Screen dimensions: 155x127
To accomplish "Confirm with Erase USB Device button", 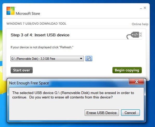I will [102, 113].
